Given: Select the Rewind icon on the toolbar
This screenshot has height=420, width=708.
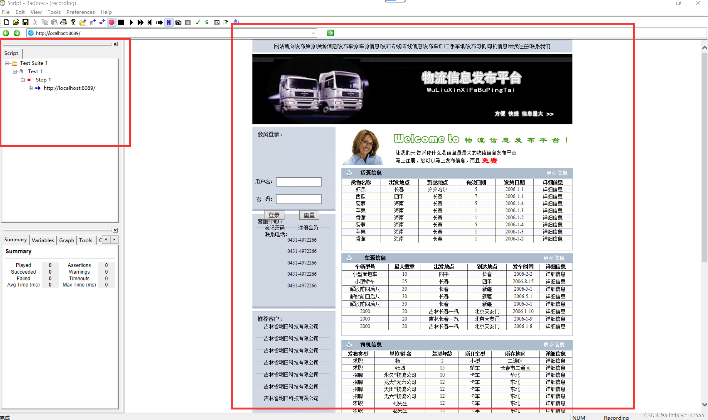Looking at the screenshot, I should tap(150, 22).
